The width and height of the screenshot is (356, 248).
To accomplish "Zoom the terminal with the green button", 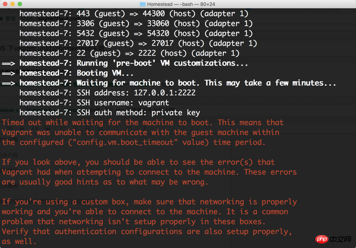I will [20, 4].
